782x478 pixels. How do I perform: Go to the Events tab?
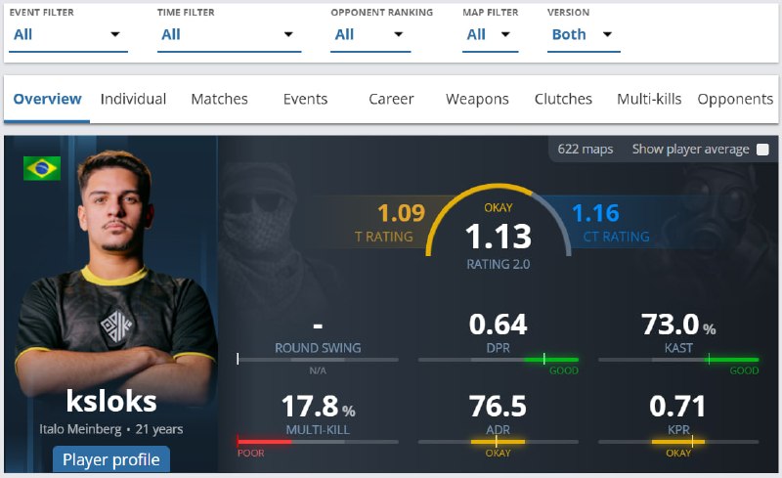tap(305, 99)
